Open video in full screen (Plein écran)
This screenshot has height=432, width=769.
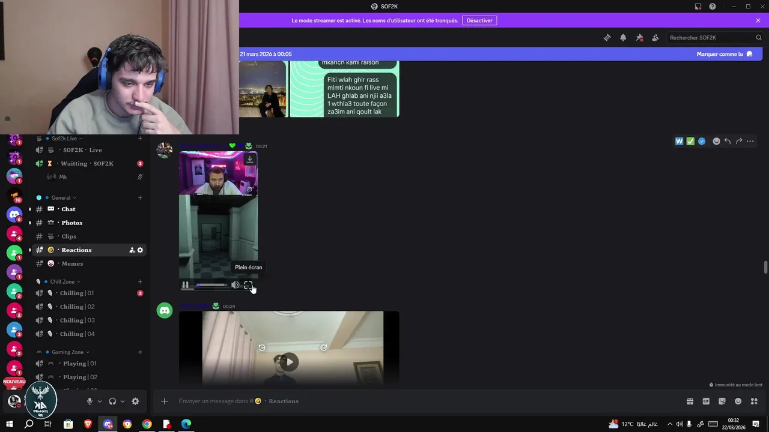248,285
